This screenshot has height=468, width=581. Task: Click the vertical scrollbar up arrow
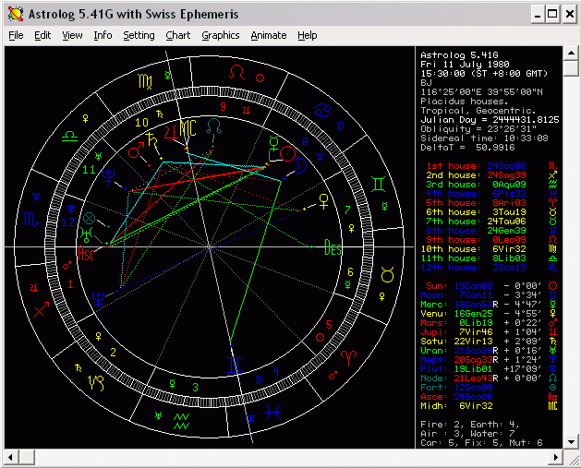(x=571, y=54)
